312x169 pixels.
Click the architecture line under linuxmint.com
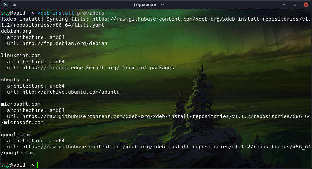(x=36, y=62)
